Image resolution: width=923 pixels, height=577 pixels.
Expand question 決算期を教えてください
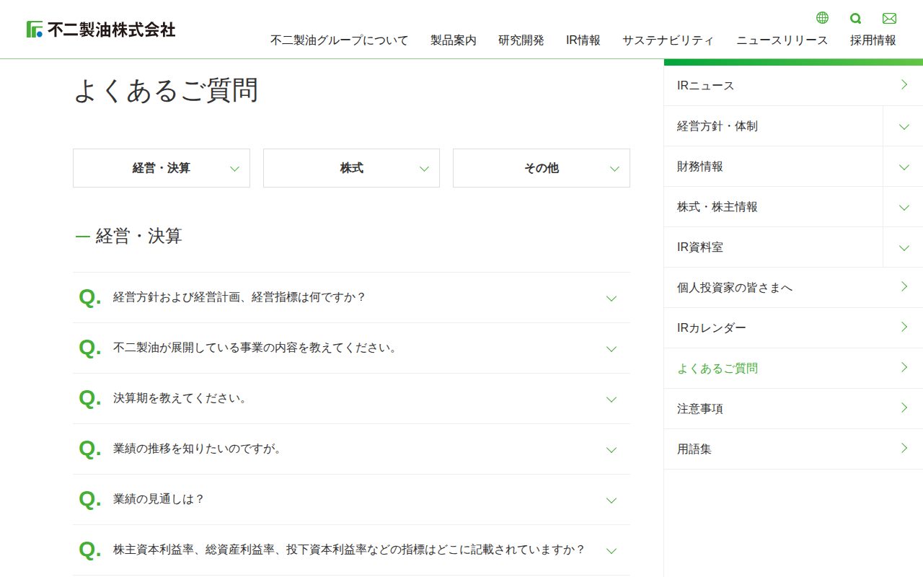351,399
